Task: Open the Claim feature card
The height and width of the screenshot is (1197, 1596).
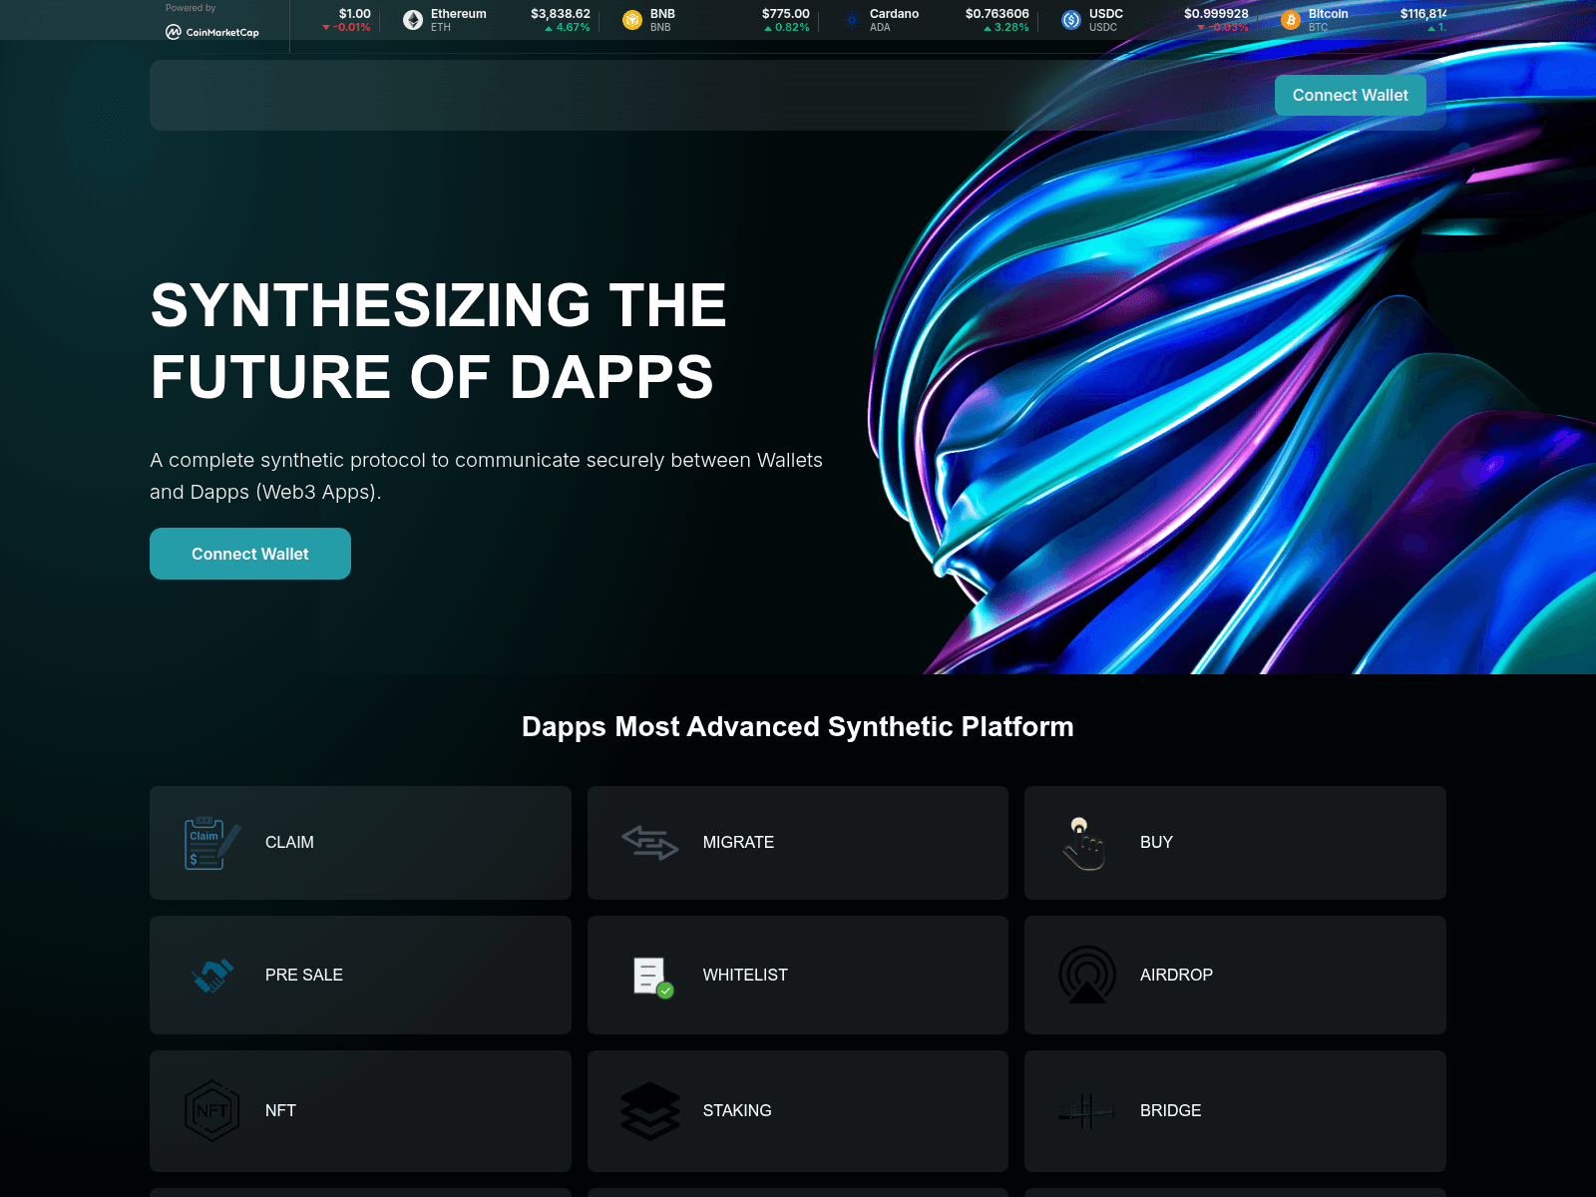Action: pos(359,842)
